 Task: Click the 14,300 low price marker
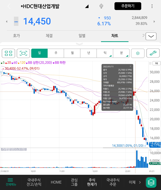[x=129, y=145]
